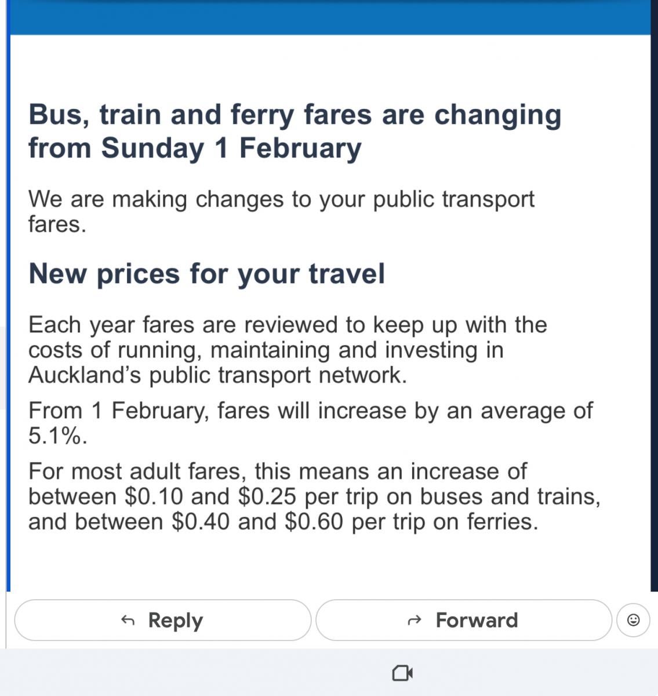Click the 'From 1 February, fares will increase' sentence
The height and width of the screenshot is (696, 658).
[x=310, y=411]
